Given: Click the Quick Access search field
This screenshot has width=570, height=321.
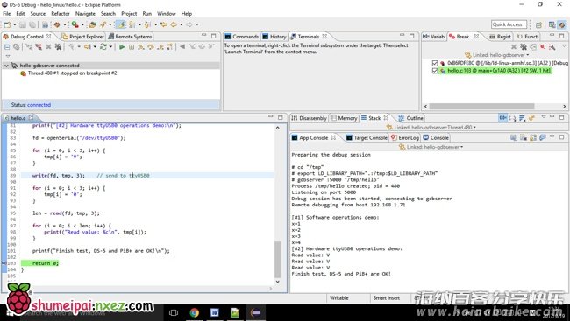Looking at the screenshot, I should pos(509,24).
